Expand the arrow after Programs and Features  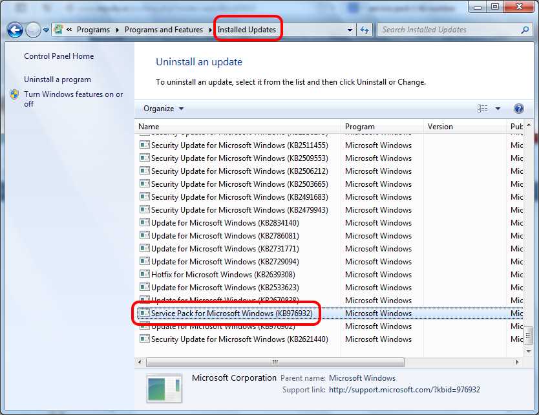(x=211, y=30)
